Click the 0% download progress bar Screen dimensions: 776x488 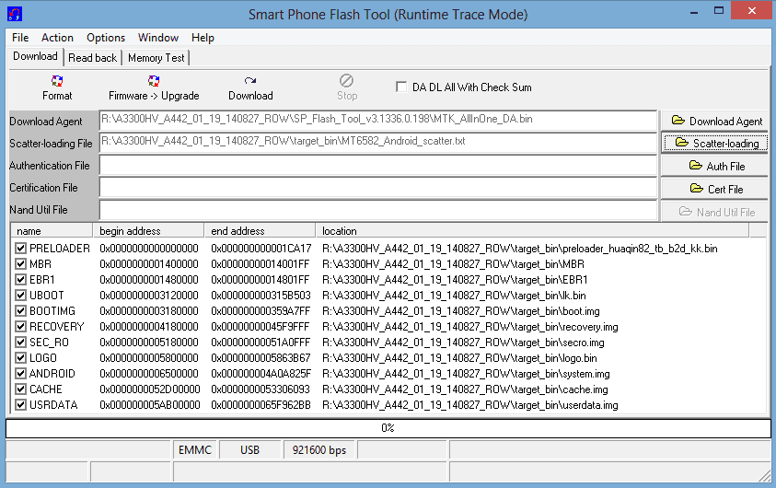(388, 428)
